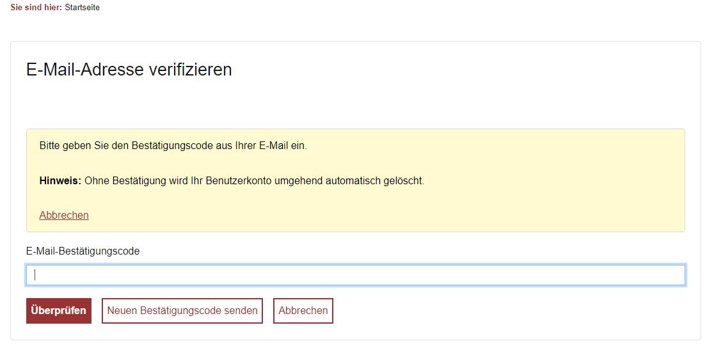
Task: Click the 'Sie sind hier:' breadcrumb label
Action: tap(36, 7)
